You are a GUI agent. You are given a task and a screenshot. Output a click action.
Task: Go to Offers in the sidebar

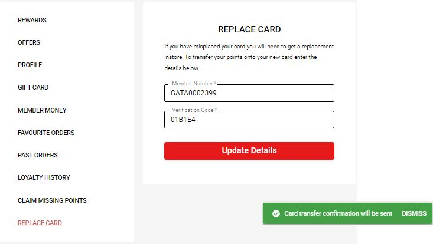pos(29,42)
